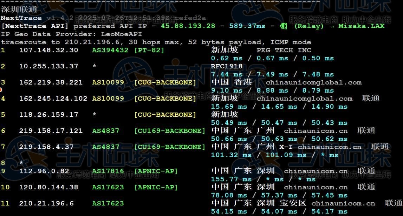The width and height of the screenshot is (403, 216).
Task: Click the LeoMoeAPI provider text
Action: pos(121,34)
